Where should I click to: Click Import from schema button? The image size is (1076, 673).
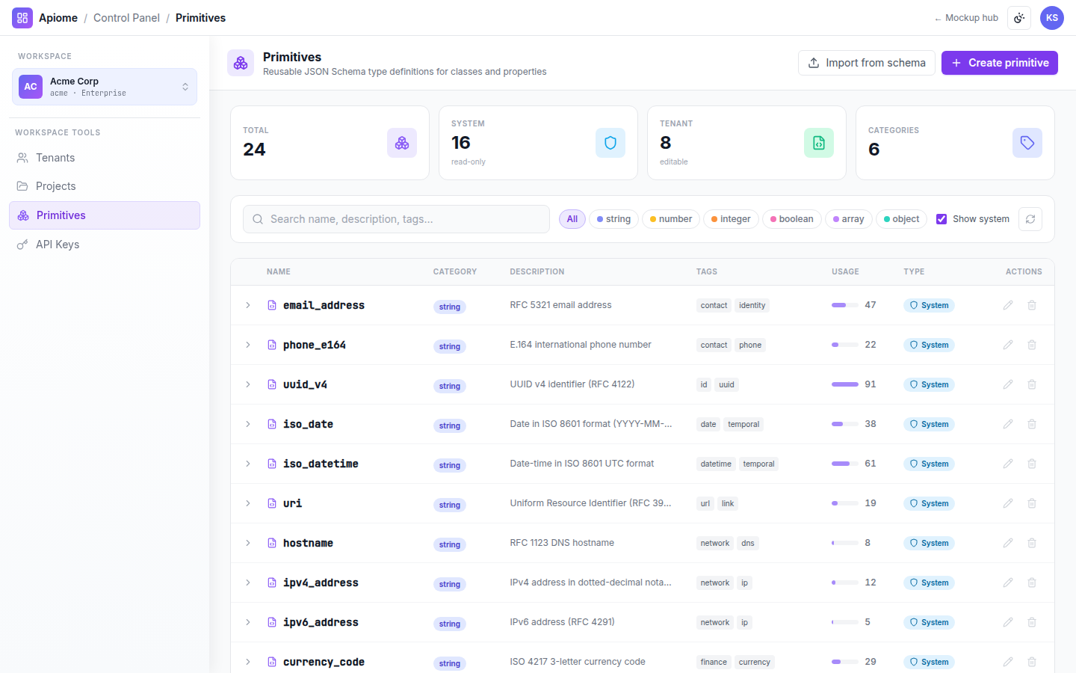coord(867,63)
